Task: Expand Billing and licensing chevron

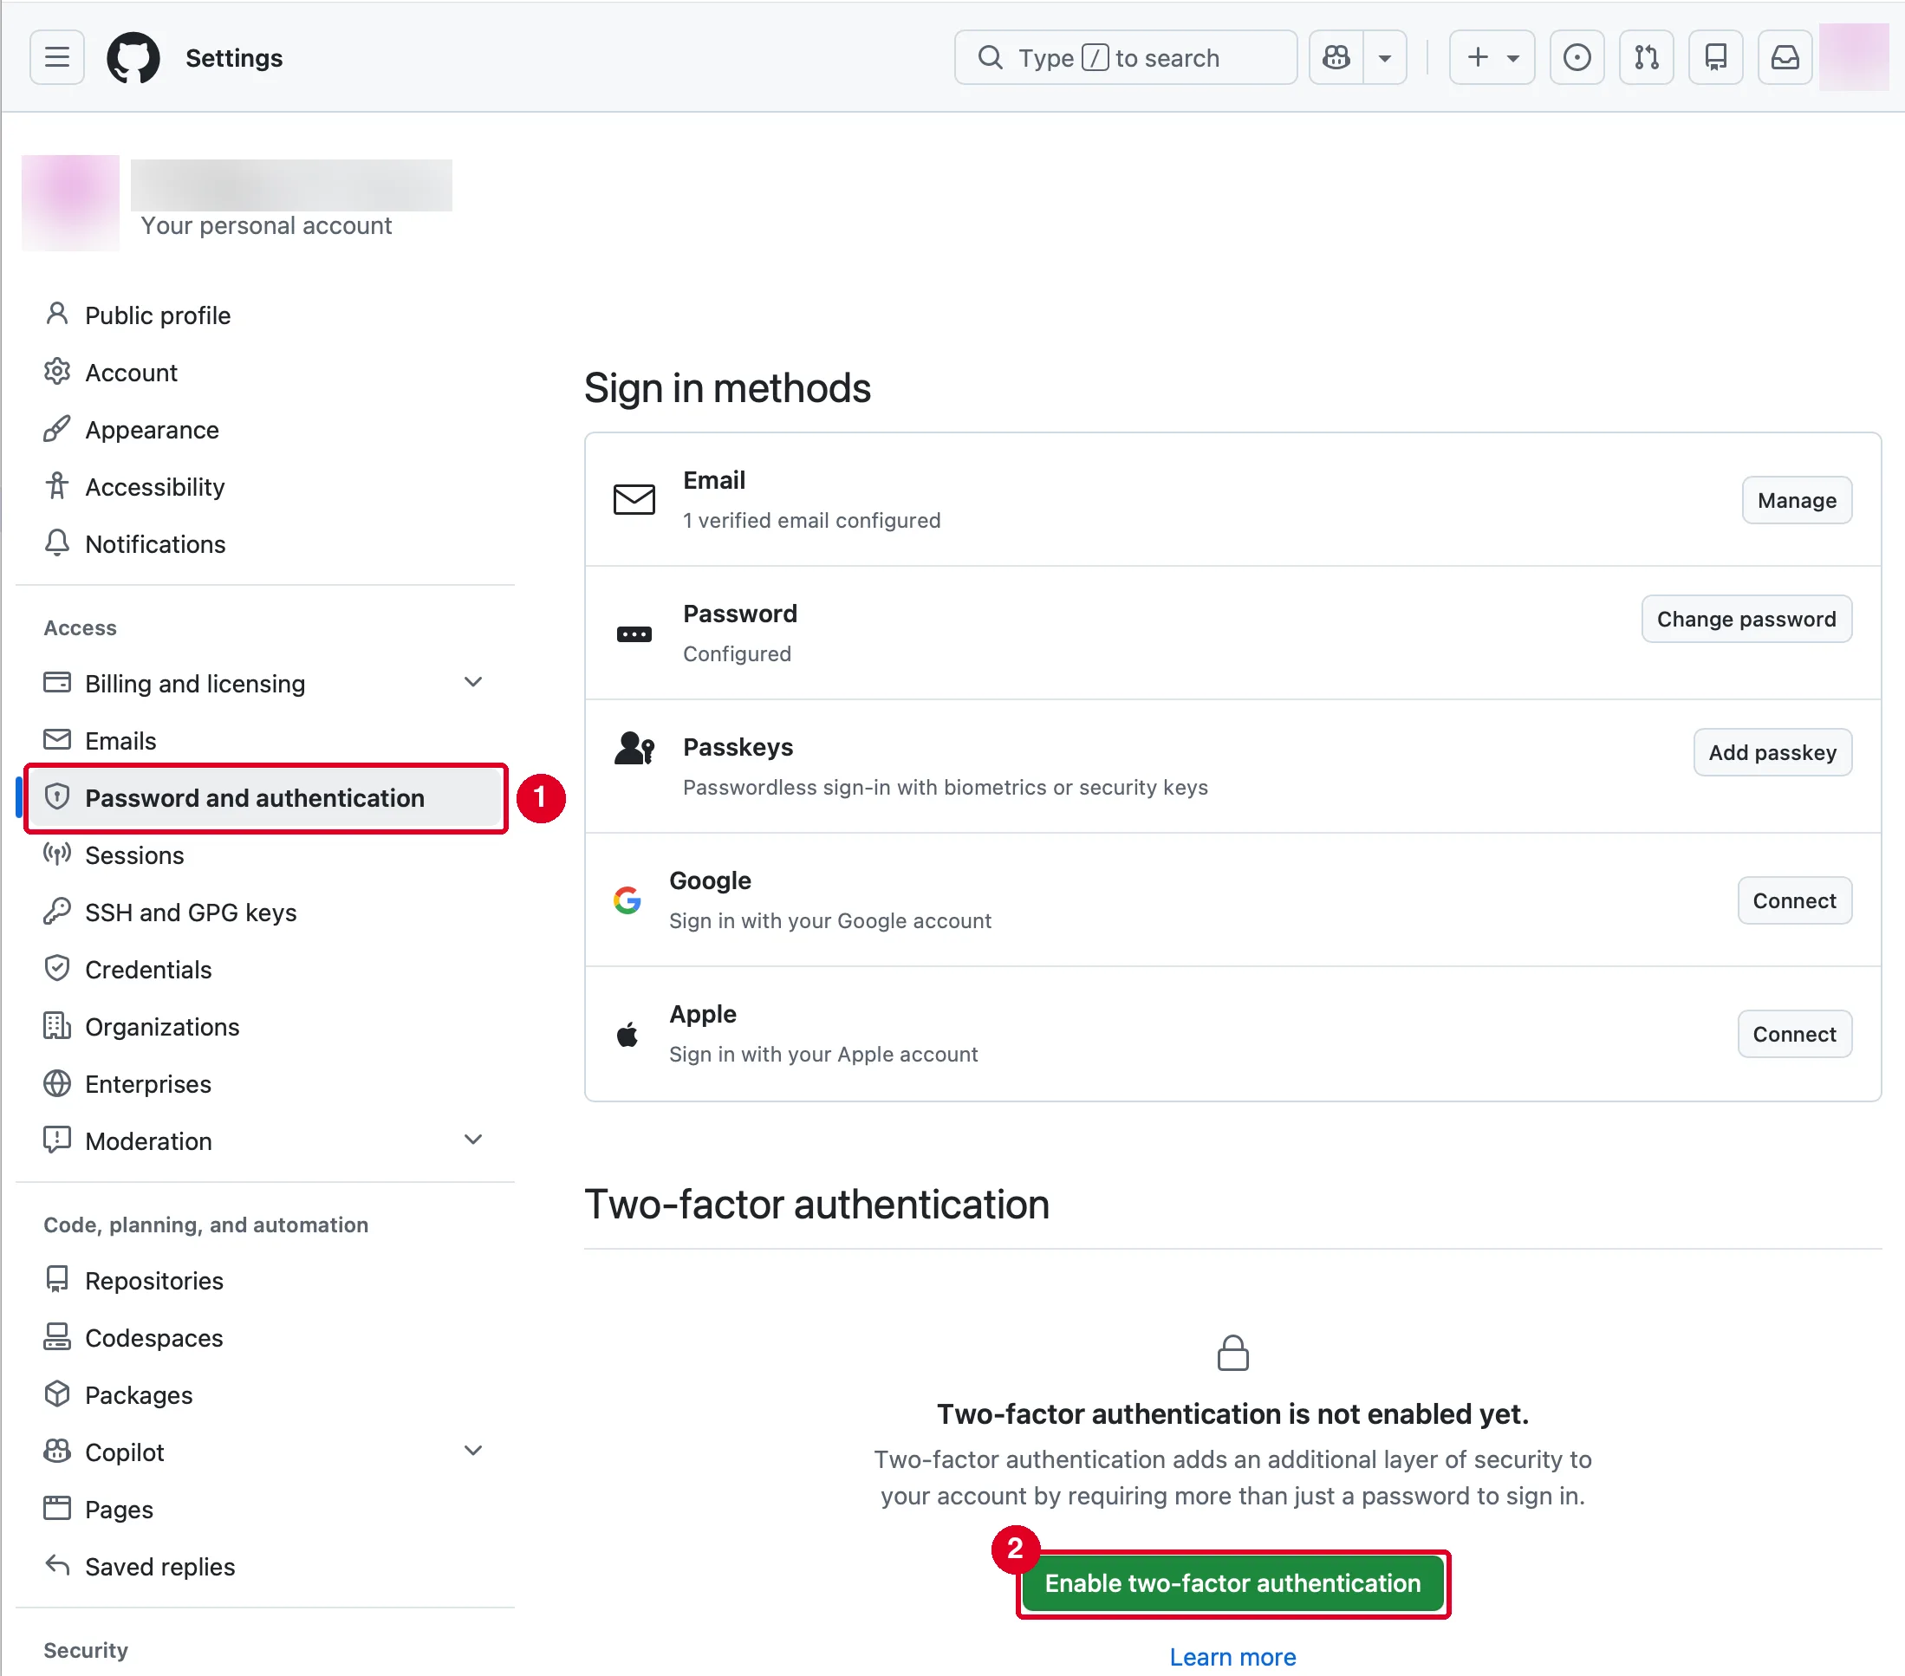Action: tap(473, 682)
